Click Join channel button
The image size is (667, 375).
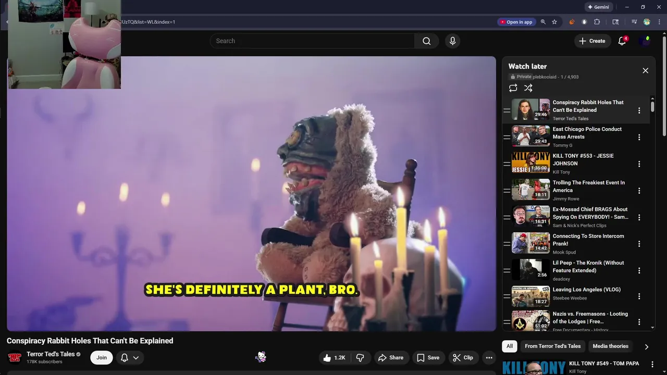click(x=102, y=358)
